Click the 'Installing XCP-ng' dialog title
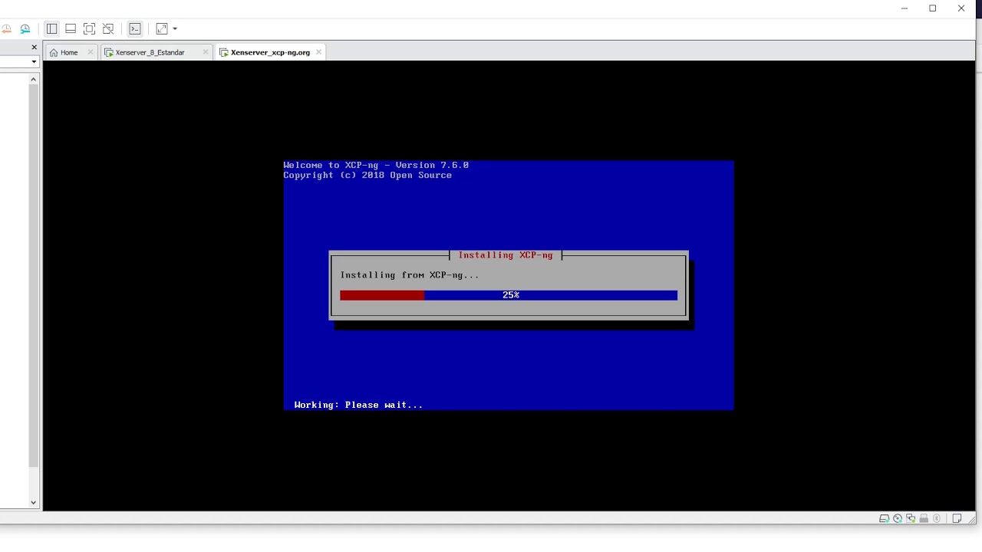This screenshot has height=552, width=982. pos(506,255)
